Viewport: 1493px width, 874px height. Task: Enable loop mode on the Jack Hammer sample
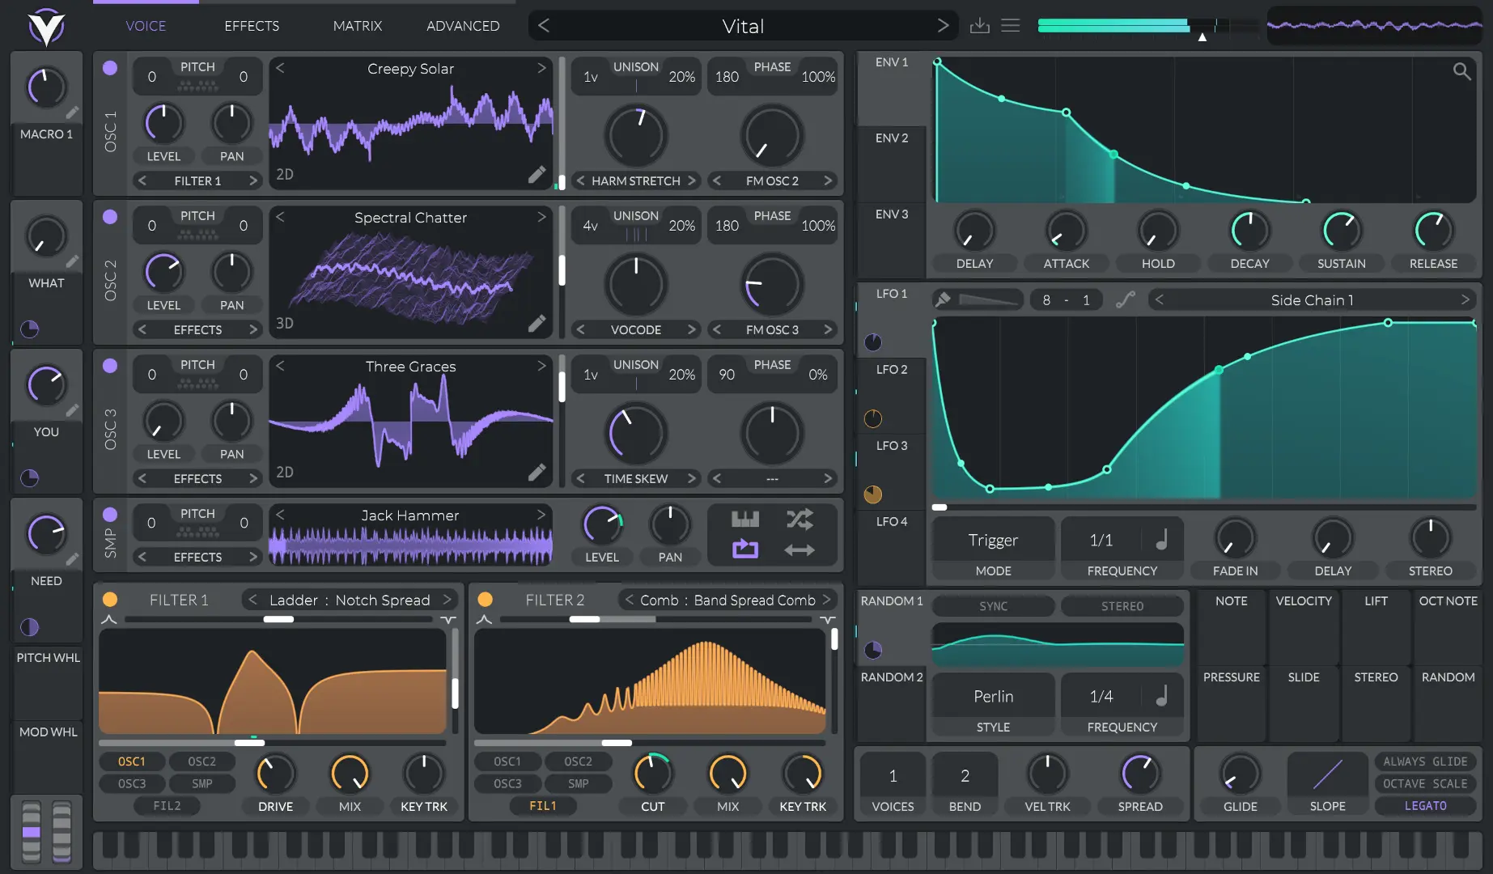(x=744, y=549)
